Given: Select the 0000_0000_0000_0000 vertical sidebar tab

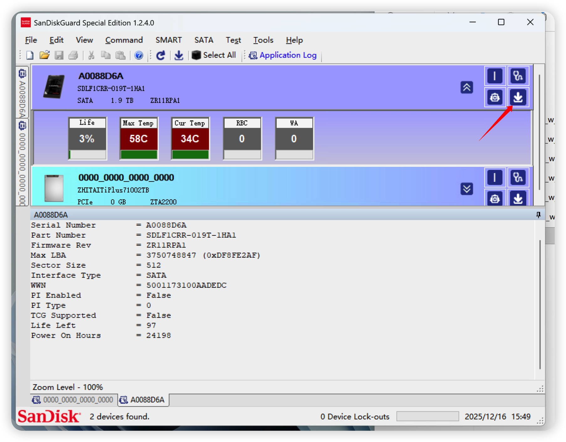Looking at the screenshot, I should click(22, 163).
